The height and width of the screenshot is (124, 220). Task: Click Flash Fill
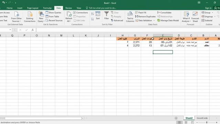(141, 12)
